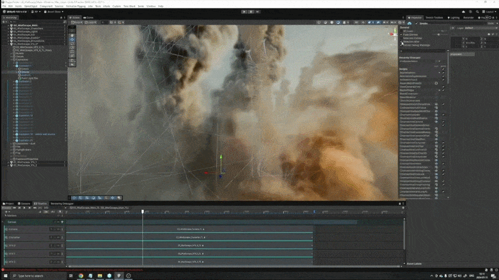Screen dimensions: 499x280
Task: Select the Smoke object in Hierarchy
Action: pyautogui.click(x=25, y=72)
